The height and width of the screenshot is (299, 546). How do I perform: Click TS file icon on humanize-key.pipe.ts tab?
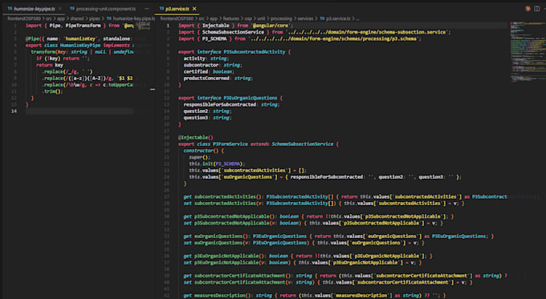[10, 9]
